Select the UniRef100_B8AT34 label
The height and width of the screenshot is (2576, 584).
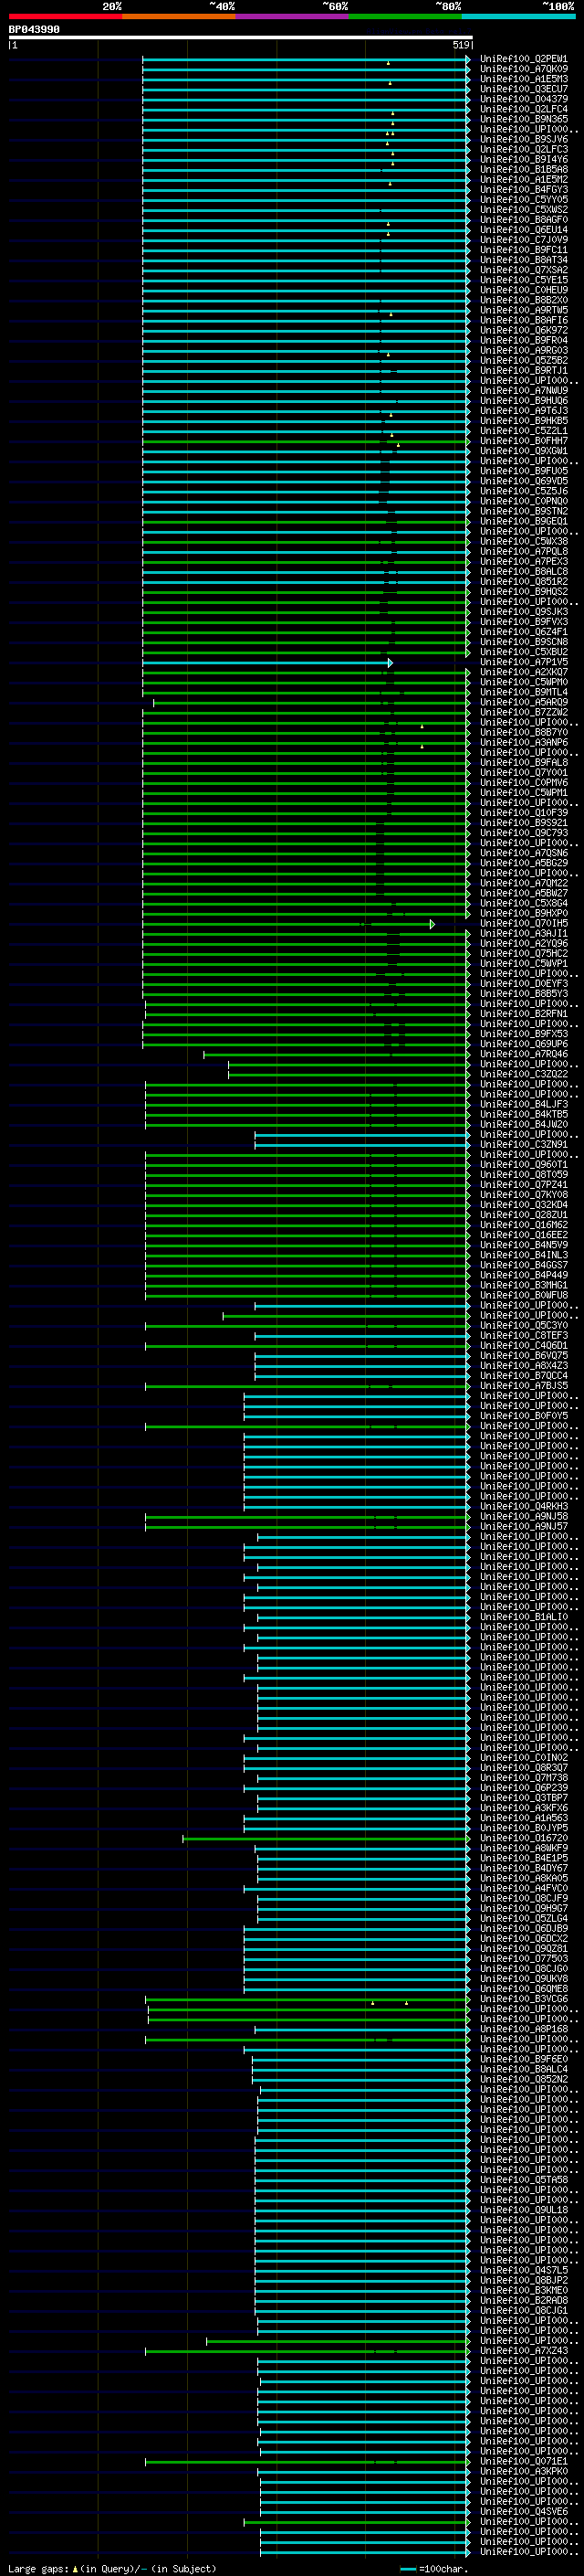click(524, 260)
